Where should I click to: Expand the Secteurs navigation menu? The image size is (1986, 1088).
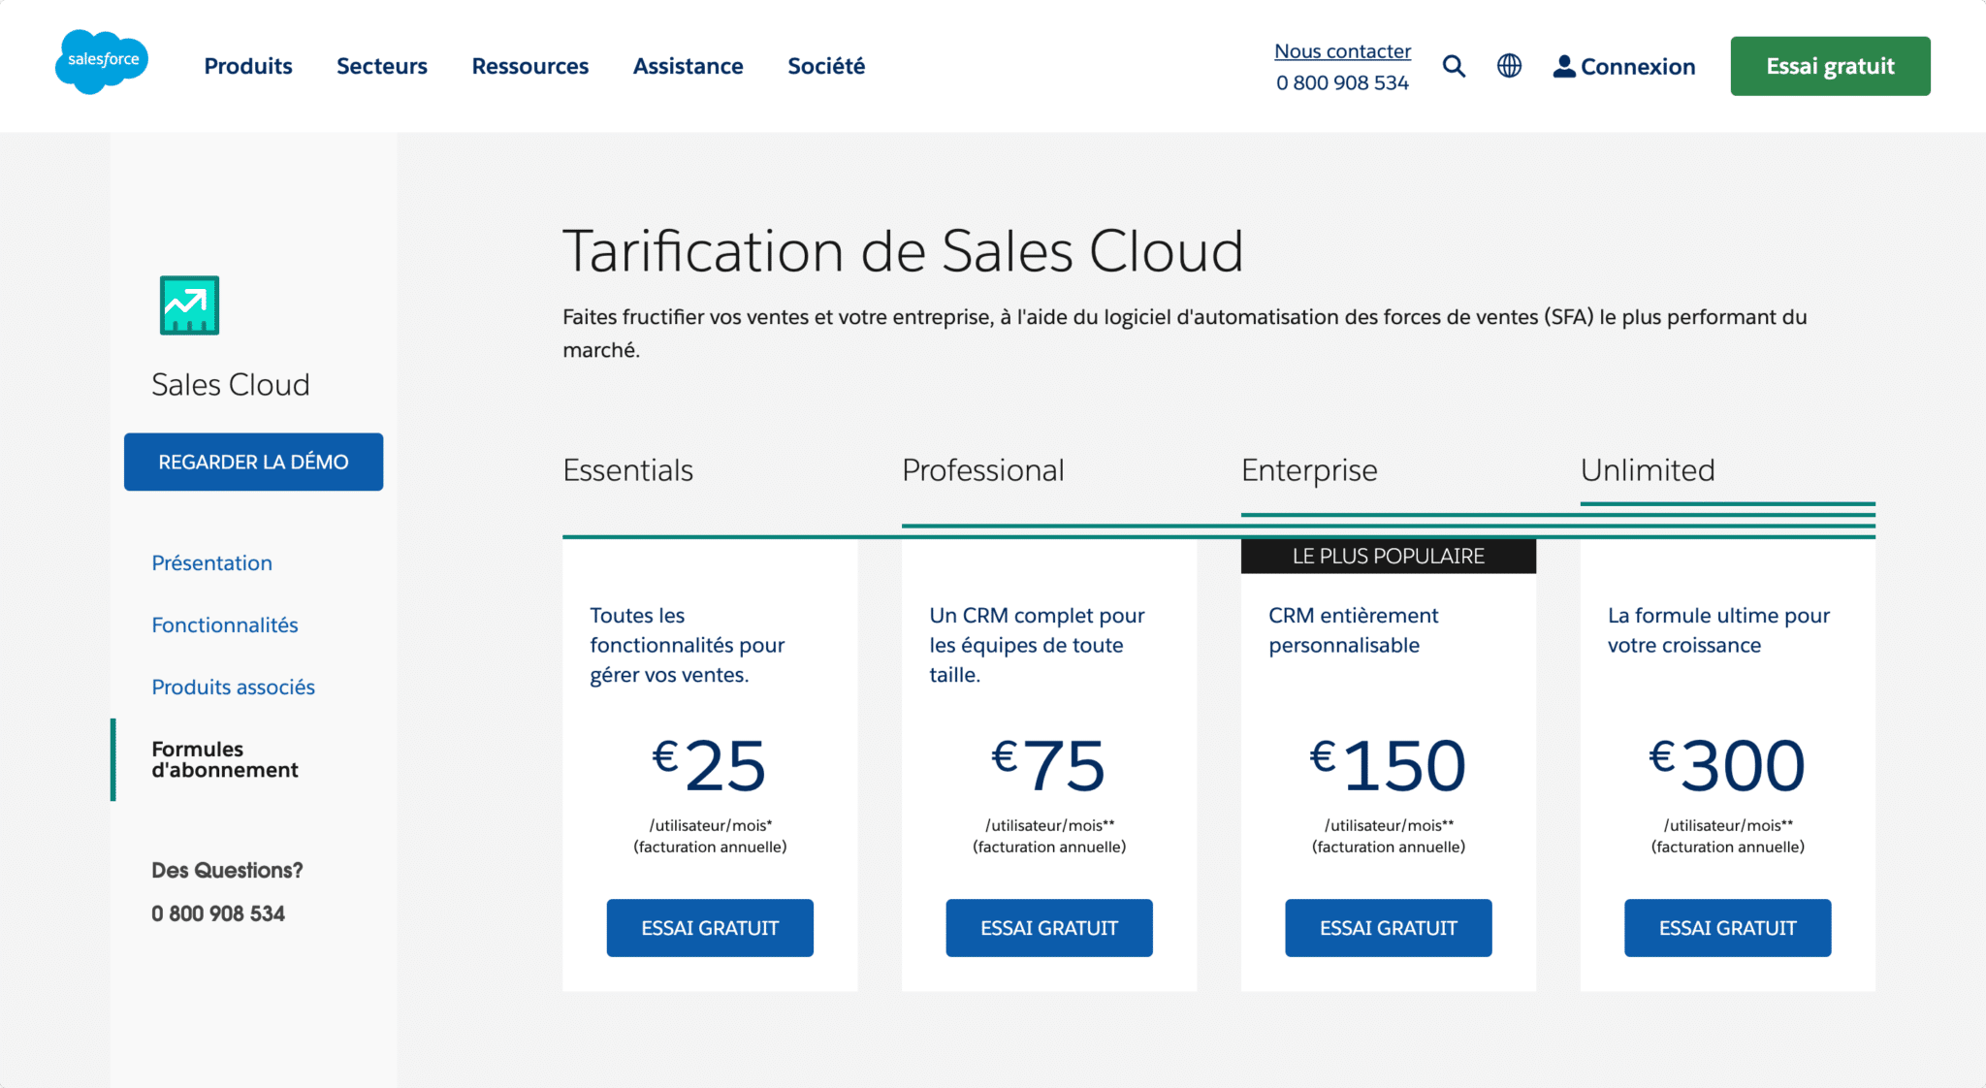pos(382,66)
